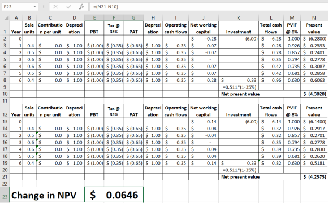Image resolution: width=328 pixels, height=203 pixels.
Task: Click the 0.96 total cash flows cell
Action: pyautogui.click(x=271, y=80)
